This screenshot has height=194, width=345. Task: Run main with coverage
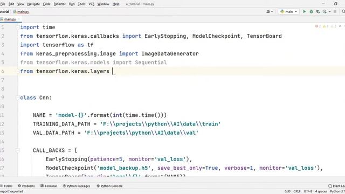pyautogui.click(x=318, y=11)
